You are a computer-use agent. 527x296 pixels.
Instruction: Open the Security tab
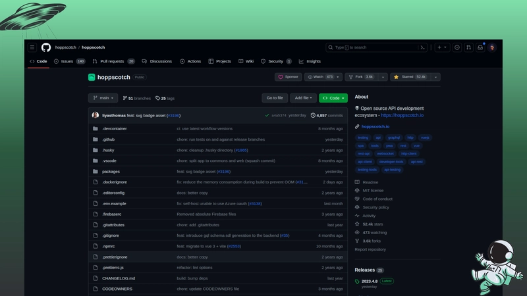point(276,61)
